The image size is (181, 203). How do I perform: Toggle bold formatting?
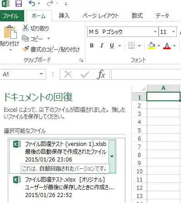coord(92,46)
